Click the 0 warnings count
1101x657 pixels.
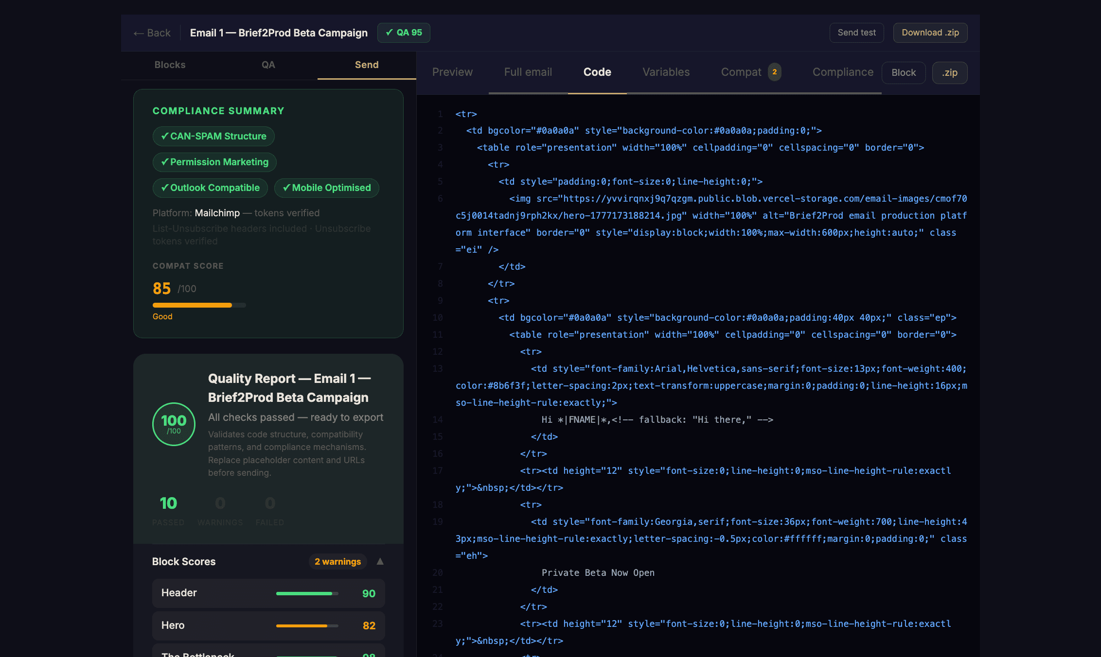220,503
